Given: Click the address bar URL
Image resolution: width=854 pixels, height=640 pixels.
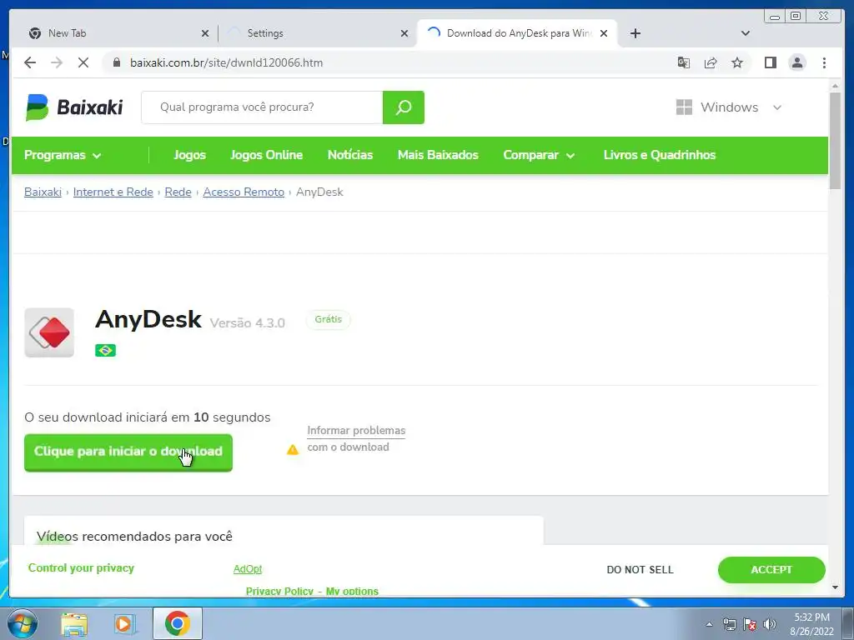Looking at the screenshot, I should pyautogui.click(x=226, y=62).
